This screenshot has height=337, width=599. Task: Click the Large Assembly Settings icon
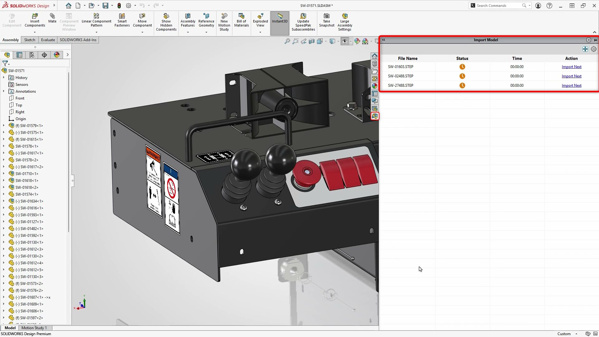[x=344, y=16]
